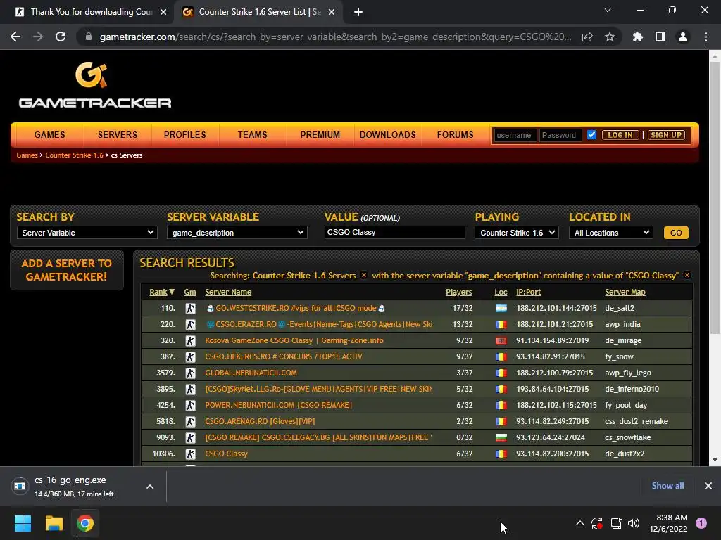721x540 pixels.
Task: Open the Search By dropdown
Action: coord(87,232)
